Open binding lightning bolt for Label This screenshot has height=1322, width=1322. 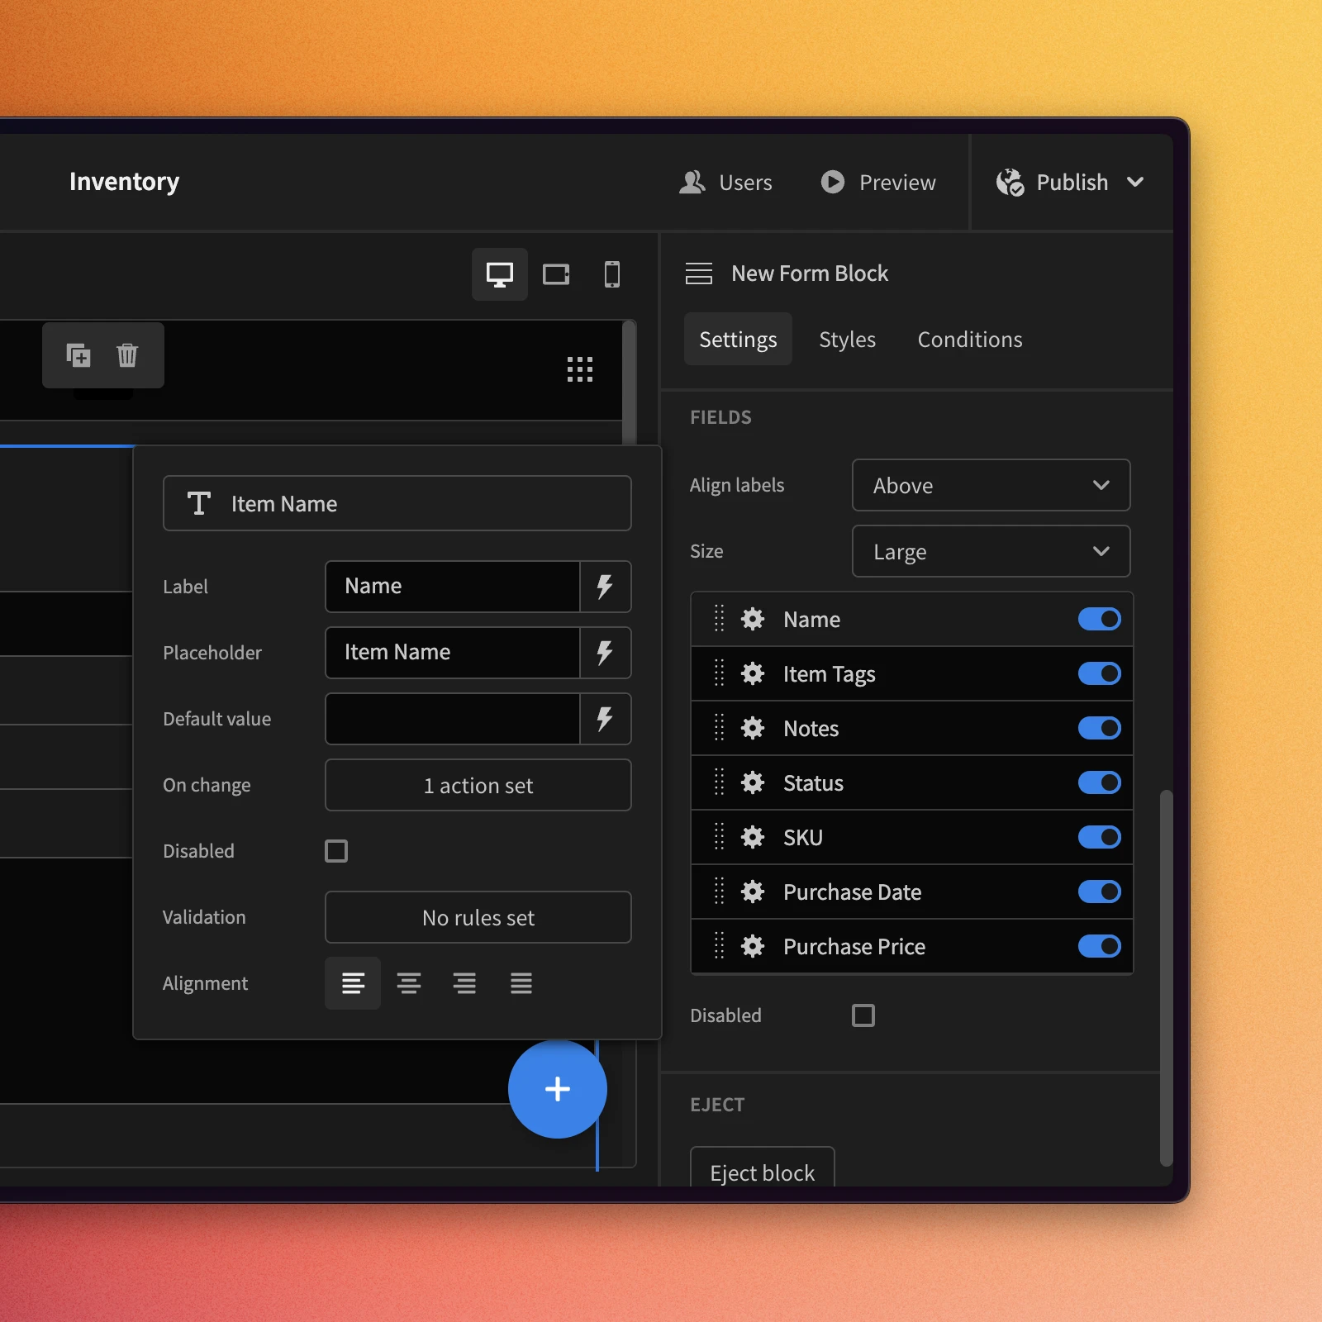pyautogui.click(x=605, y=587)
